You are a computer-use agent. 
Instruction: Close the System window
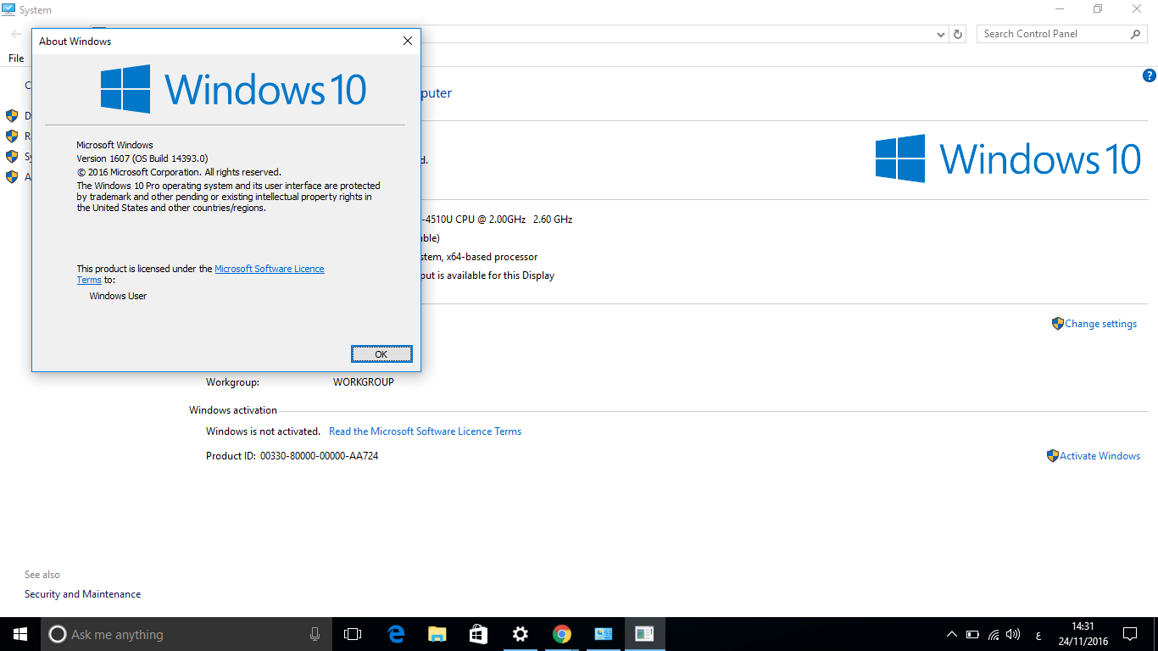coord(1137,9)
